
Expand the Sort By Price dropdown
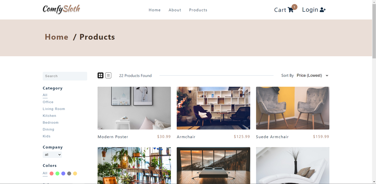(x=313, y=76)
